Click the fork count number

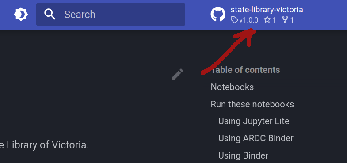pos(292,20)
